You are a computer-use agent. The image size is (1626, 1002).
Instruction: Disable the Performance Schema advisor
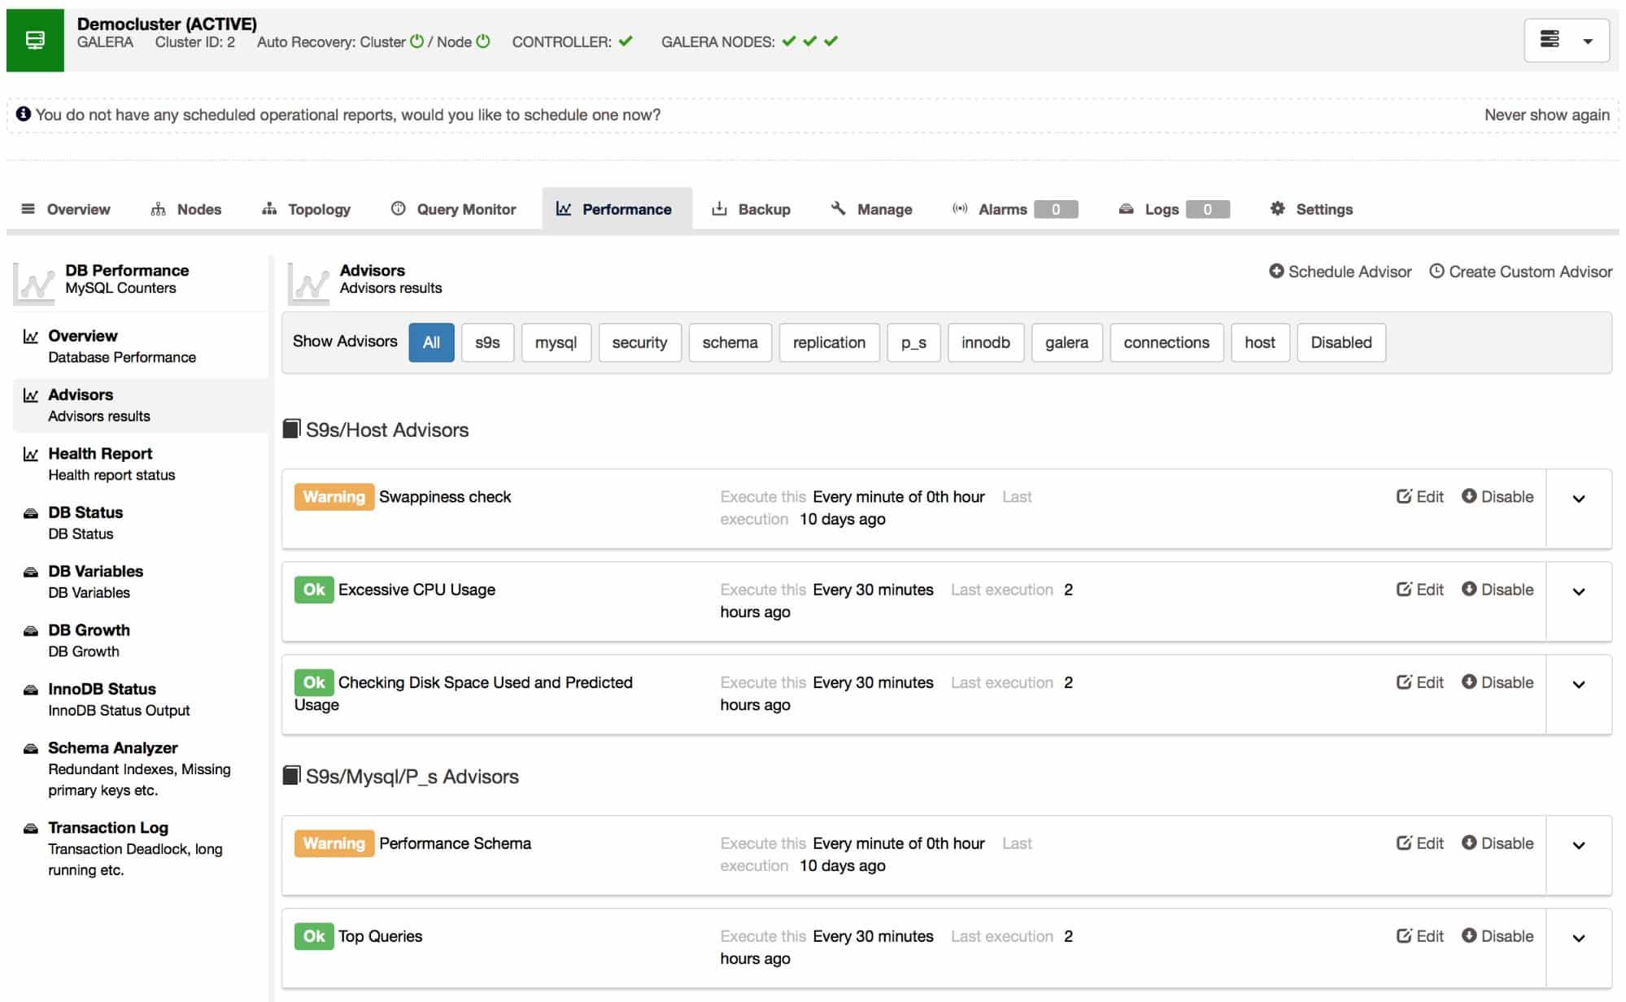(x=1497, y=843)
